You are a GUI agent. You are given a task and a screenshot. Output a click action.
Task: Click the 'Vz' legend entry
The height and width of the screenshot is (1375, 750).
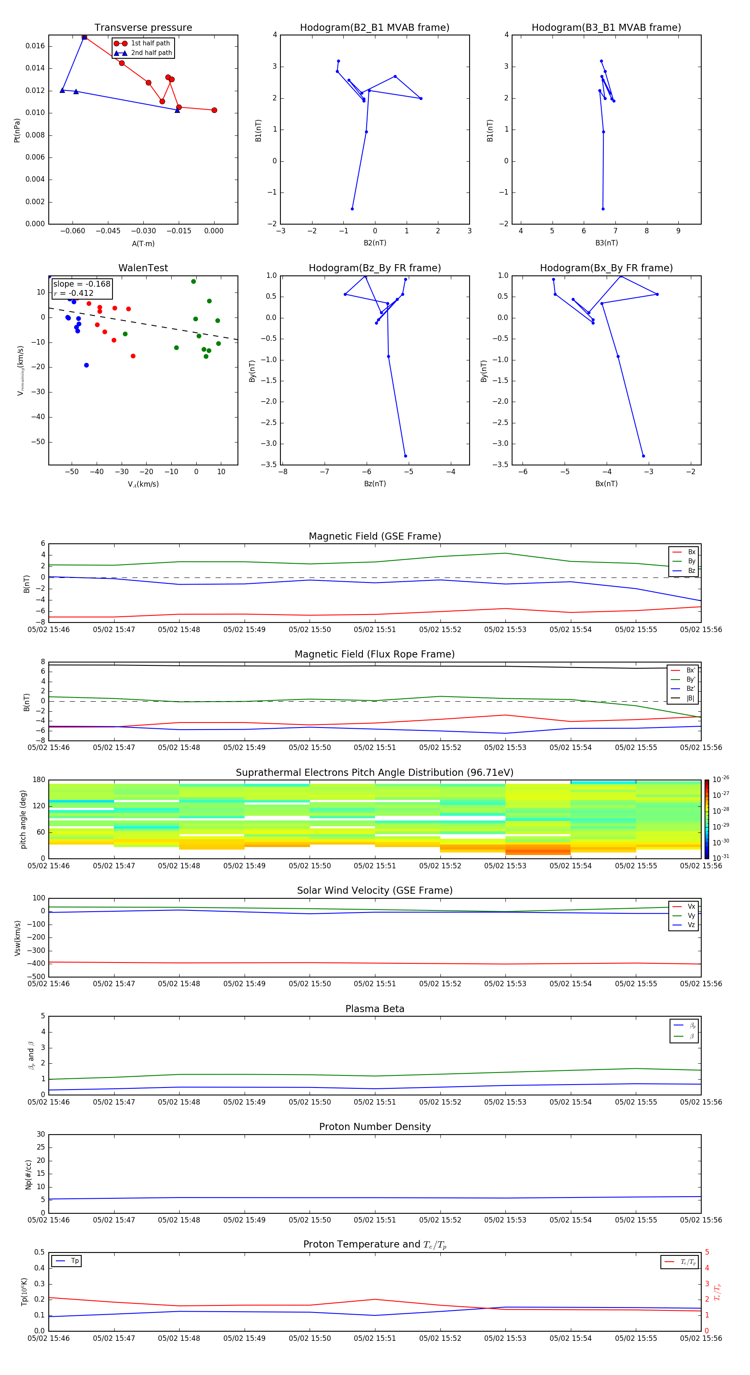(x=684, y=925)
